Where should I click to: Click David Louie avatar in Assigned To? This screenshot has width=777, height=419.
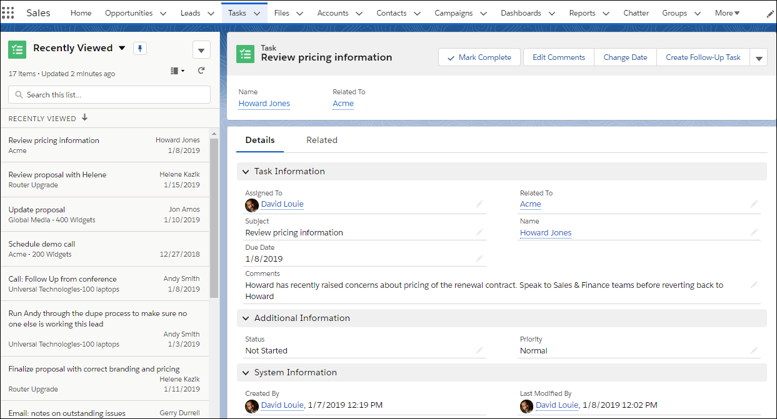pos(252,205)
